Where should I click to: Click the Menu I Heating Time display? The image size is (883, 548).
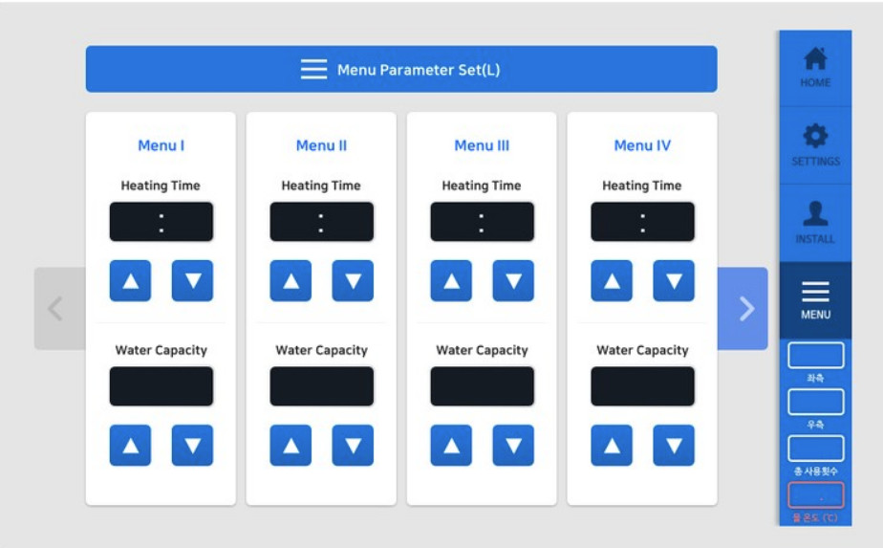click(162, 222)
